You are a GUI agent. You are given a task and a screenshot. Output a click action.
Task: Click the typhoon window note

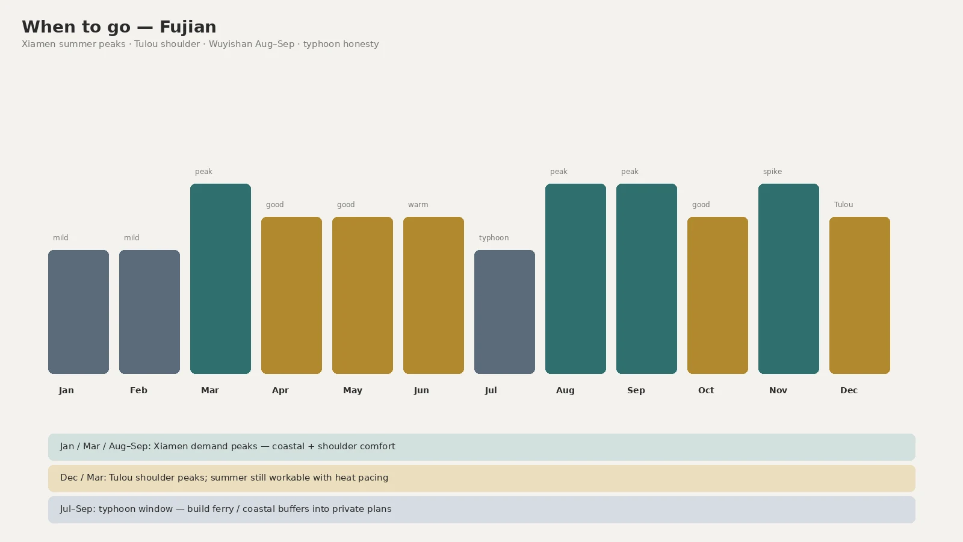click(482, 509)
